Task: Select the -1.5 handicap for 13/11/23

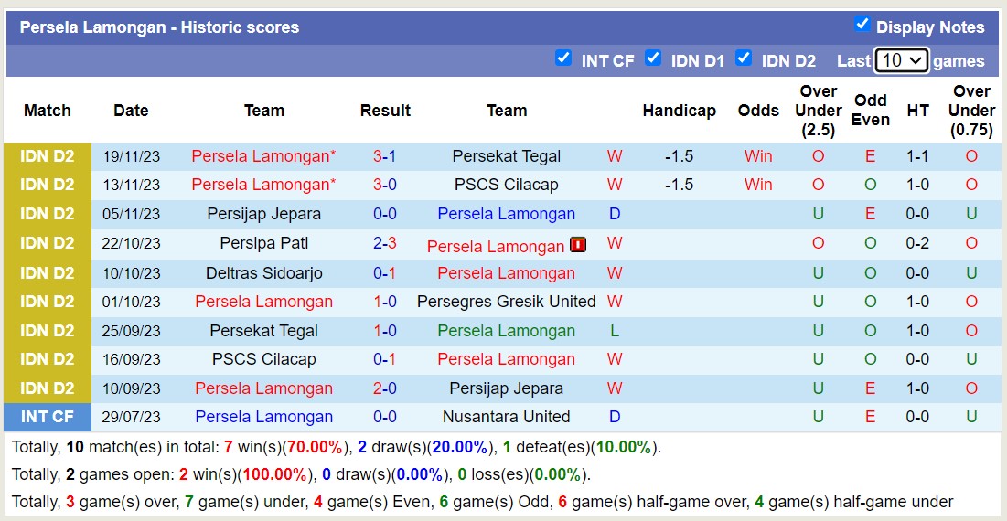Action: click(679, 185)
